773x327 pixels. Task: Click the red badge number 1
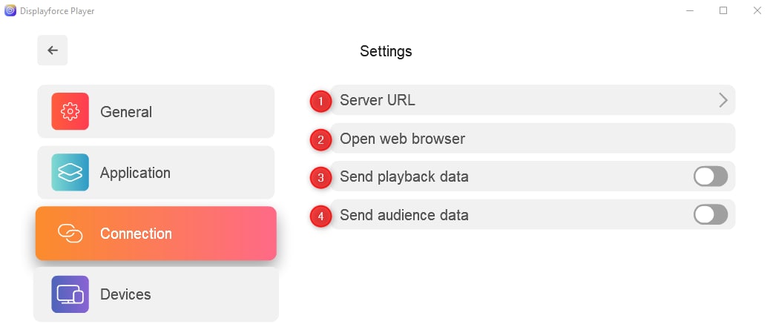(321, 102)
